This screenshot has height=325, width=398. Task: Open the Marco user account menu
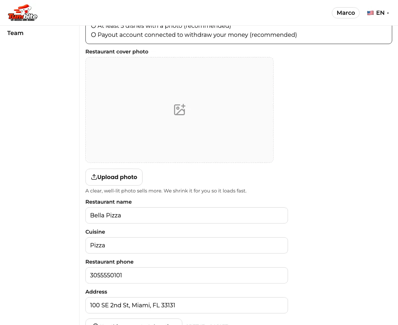[x=346, y=13]
